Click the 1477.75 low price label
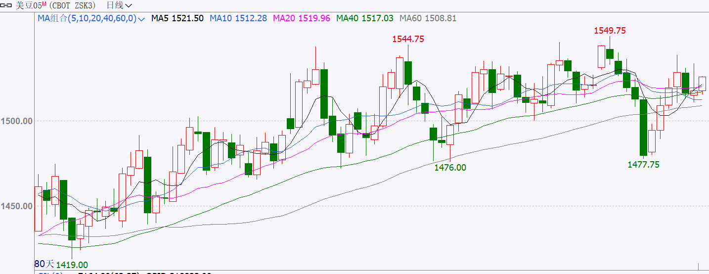Screen dimensions: 709x274 (x=643, y=165)
